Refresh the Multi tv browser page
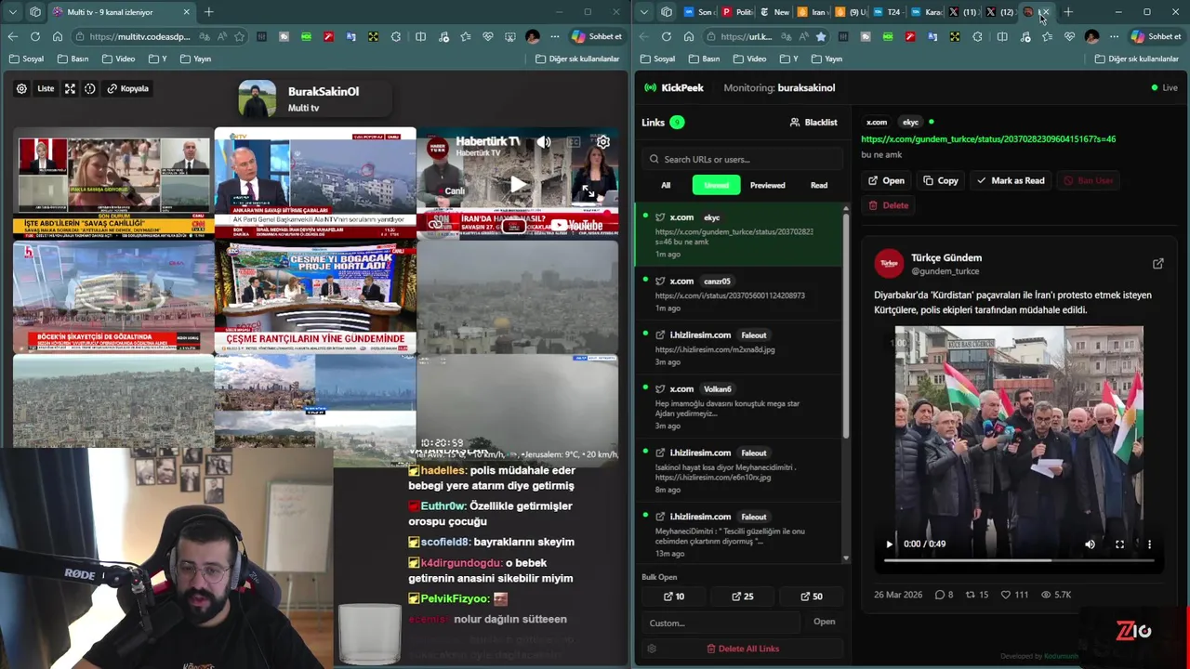Screen dimensions: 1190x669 tap(34, 36)
